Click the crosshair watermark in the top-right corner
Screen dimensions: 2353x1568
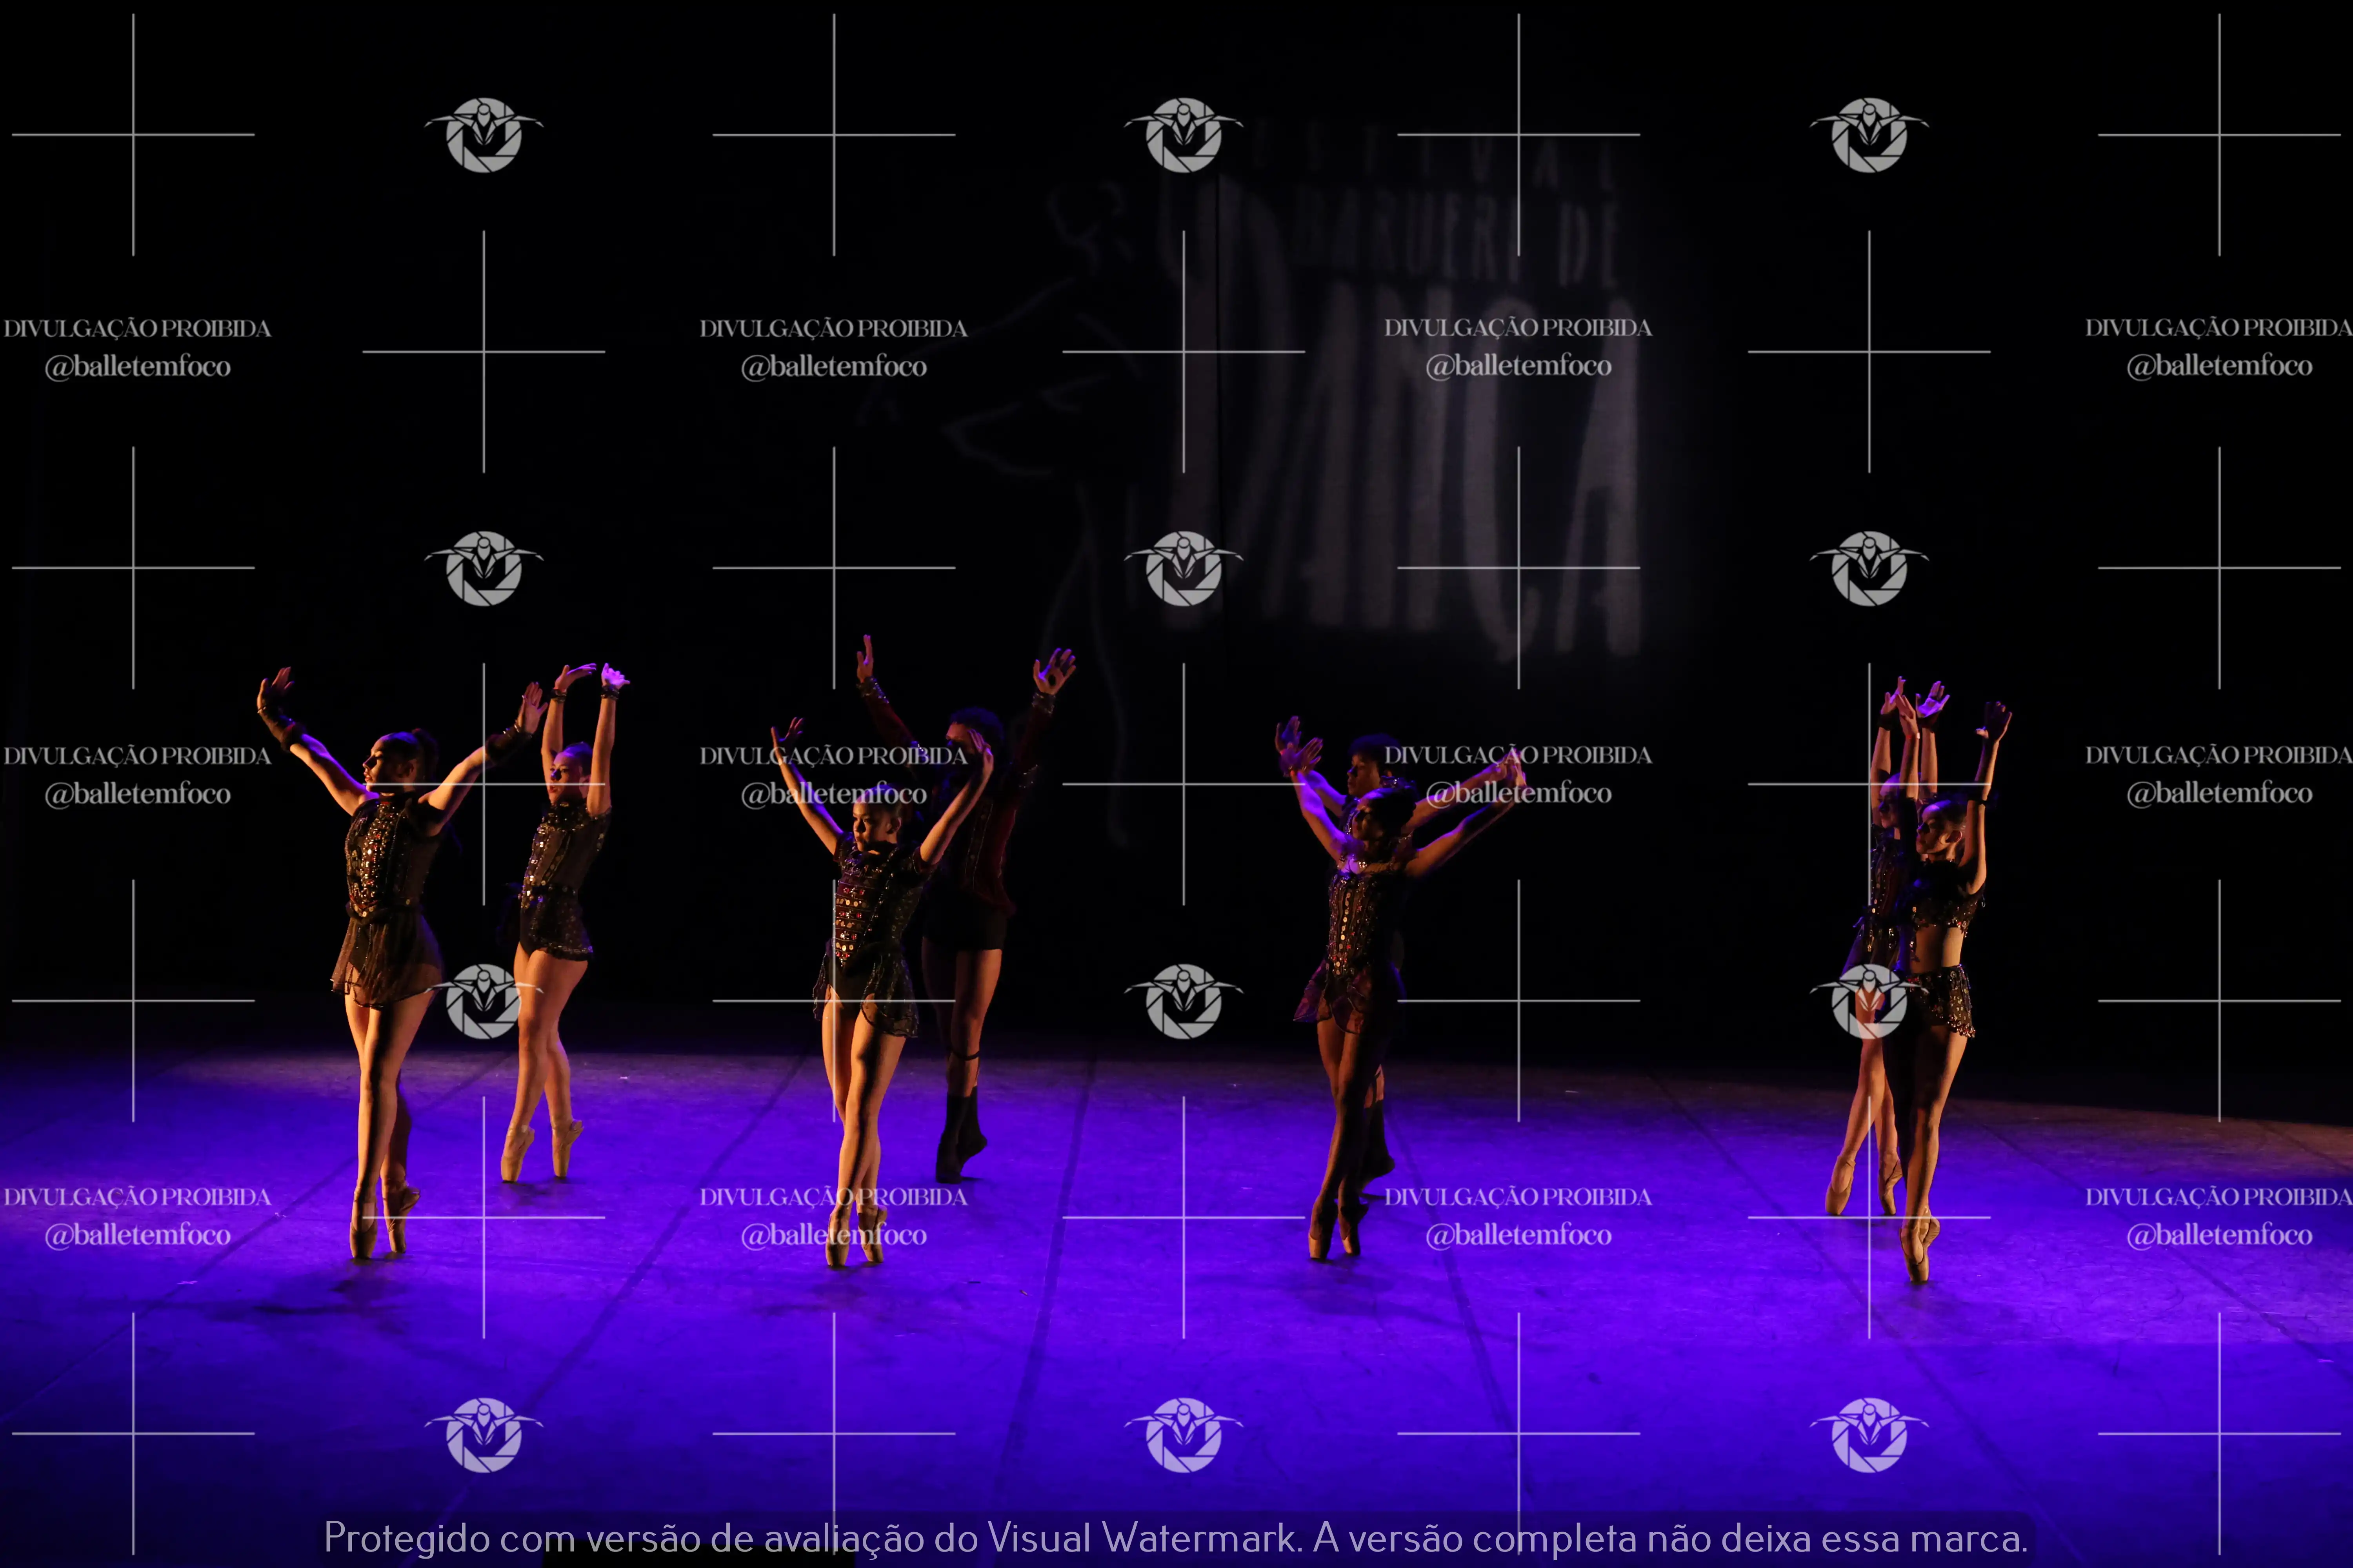coord(2219,134)
